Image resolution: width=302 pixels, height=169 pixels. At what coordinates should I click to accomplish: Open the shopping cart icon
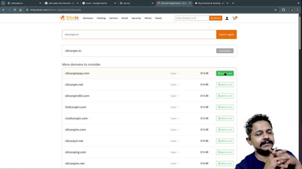235,18
